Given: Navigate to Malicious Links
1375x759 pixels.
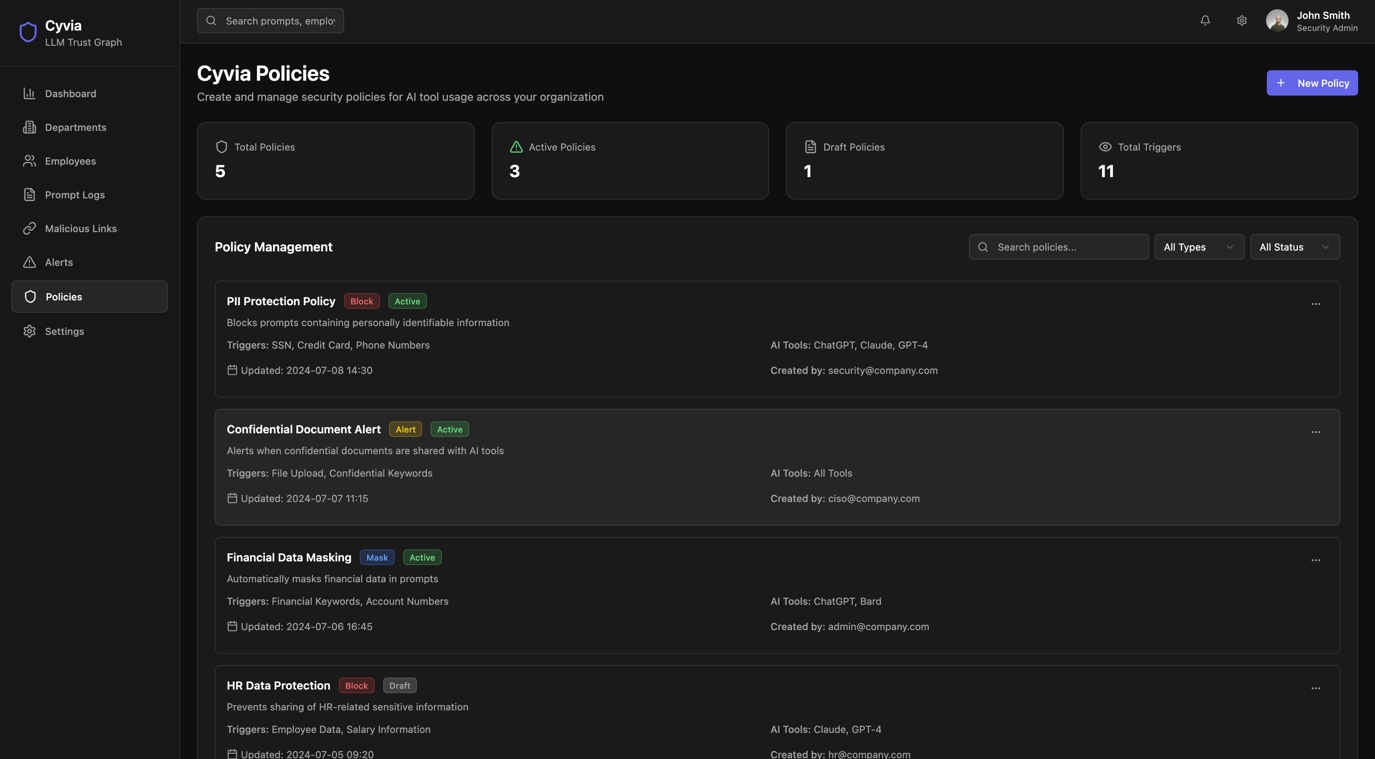Looking at the screenshot, I should click(x=80, y=229).
